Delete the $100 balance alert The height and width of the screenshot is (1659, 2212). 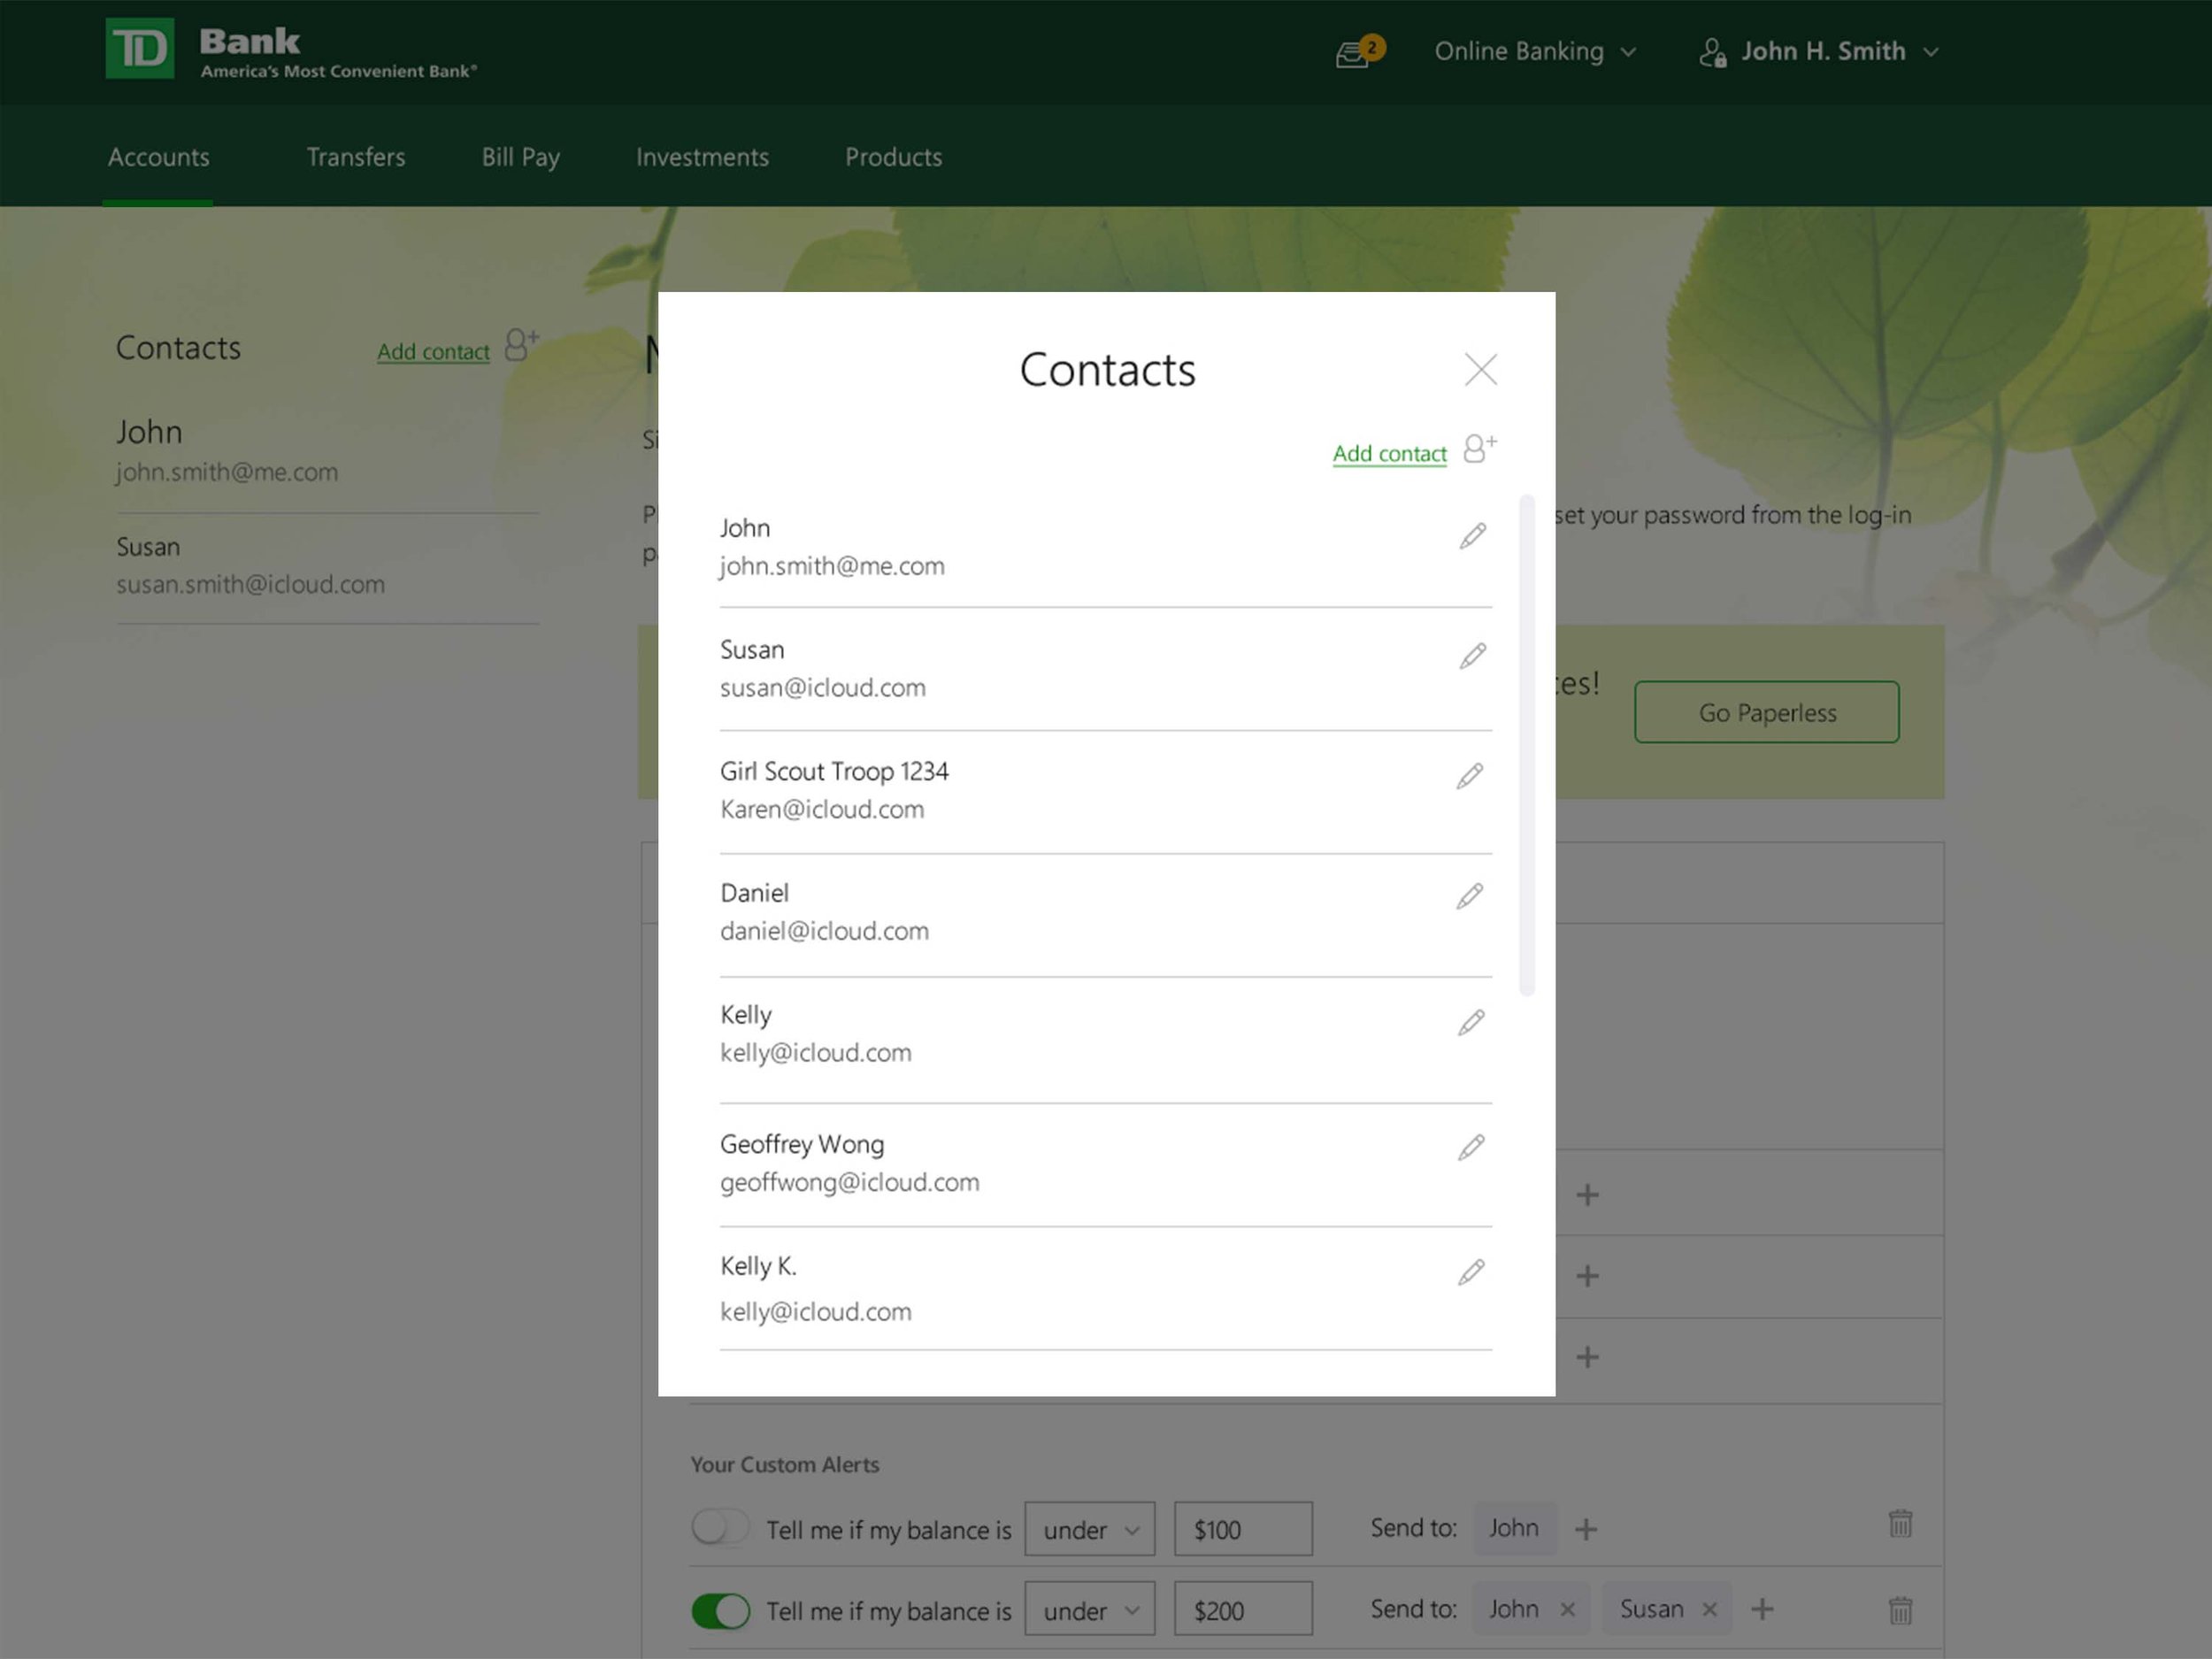[x=1900, y=1523]
